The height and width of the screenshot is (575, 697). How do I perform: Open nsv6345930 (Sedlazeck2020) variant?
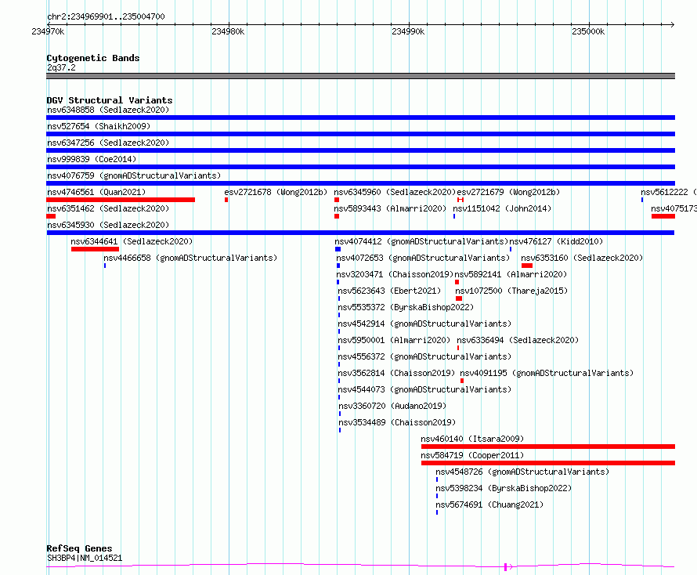coord(108,225)
